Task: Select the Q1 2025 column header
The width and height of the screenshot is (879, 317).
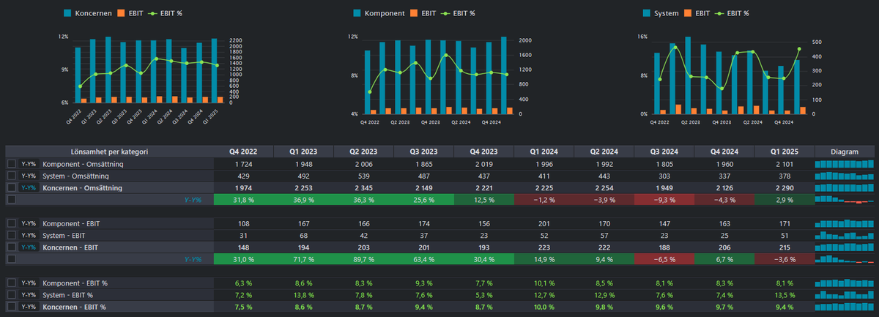Action: (784, 152)
